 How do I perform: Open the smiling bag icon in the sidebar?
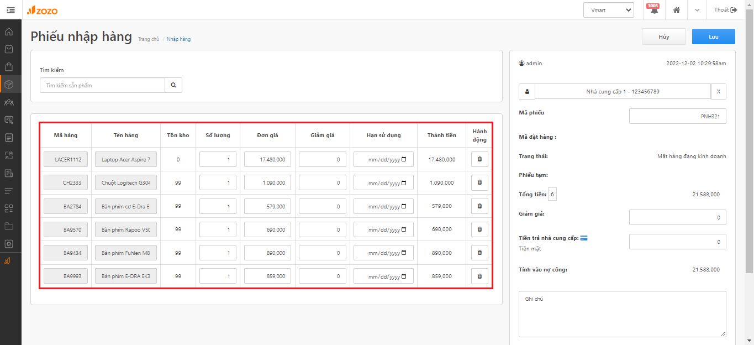pos(9,49)
